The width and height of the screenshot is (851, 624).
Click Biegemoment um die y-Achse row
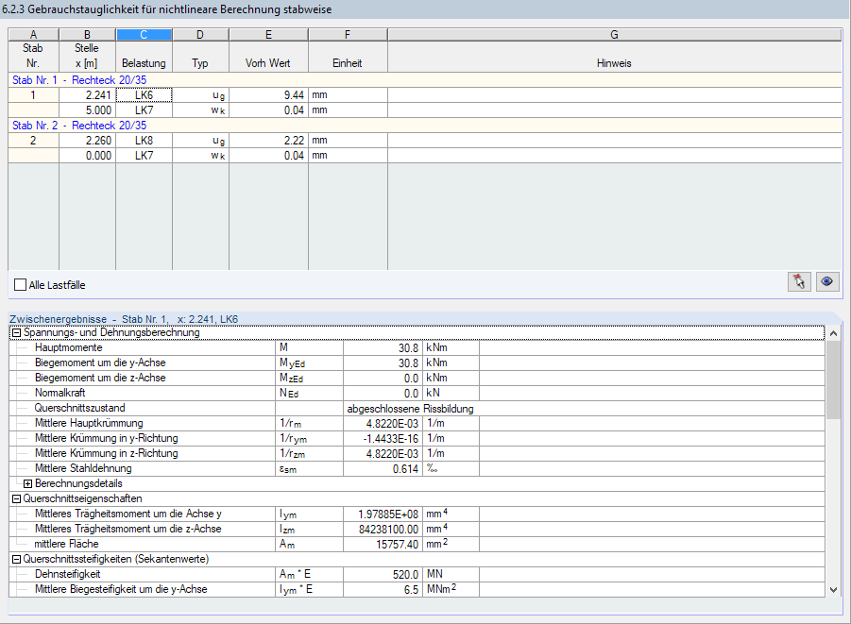(417, 363)
